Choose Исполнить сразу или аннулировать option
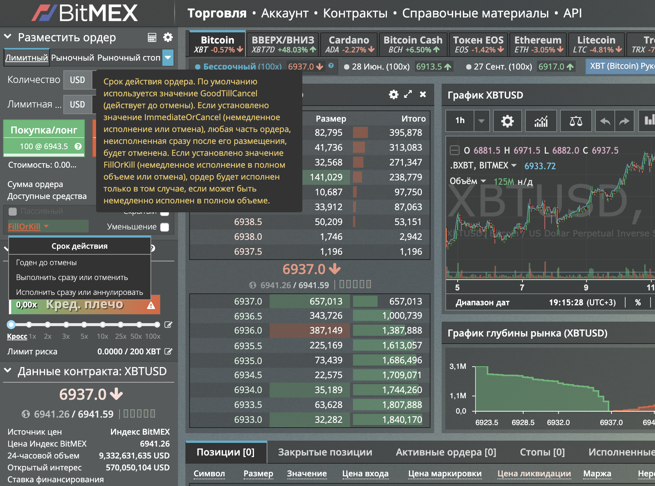Viewport: 655px width, 486px height. (79, 292)
